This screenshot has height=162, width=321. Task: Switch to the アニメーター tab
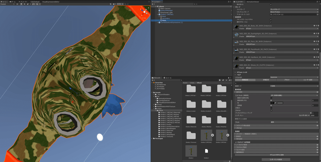pyautogui.click(x=23, y=2)
